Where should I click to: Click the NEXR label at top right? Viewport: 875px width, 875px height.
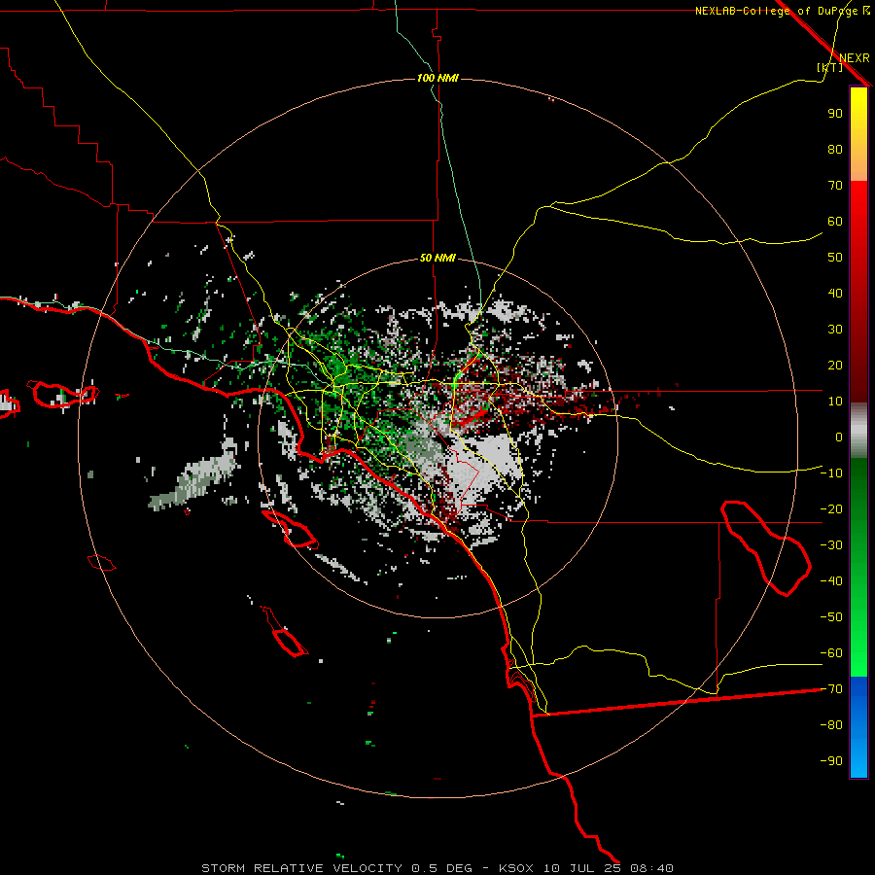point(855,58)
